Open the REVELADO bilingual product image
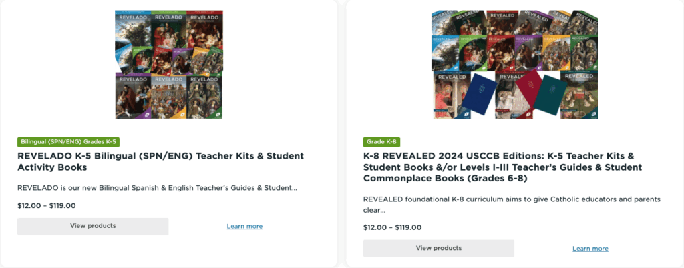This screenshot has height=268, width=684. [x=168, y=65]
